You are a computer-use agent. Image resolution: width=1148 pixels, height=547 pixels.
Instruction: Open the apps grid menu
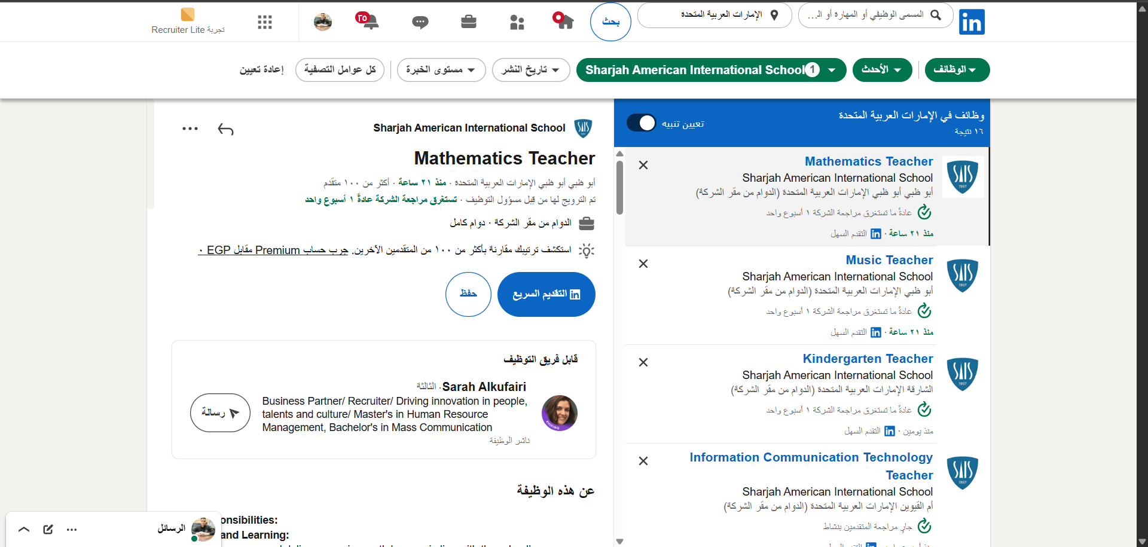(x=265, y=22)
